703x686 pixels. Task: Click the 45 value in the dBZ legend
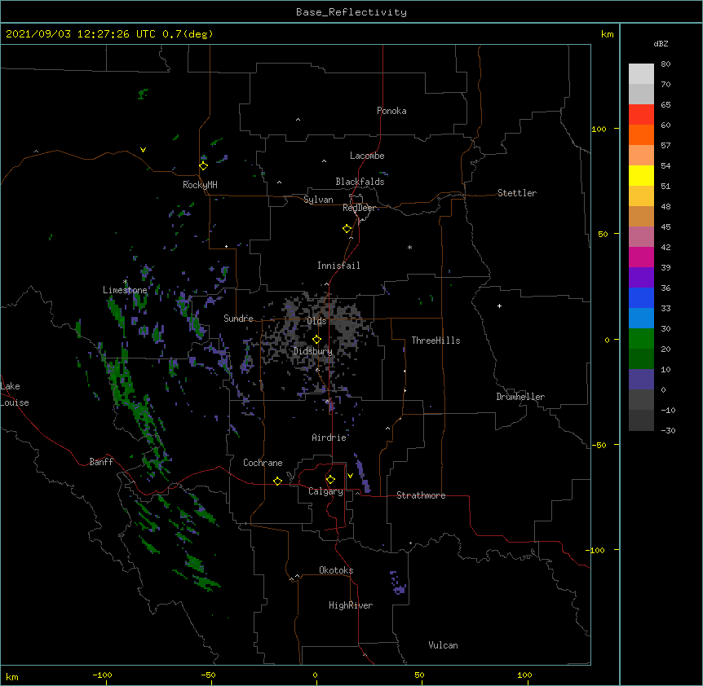click(x=665, y=227)
